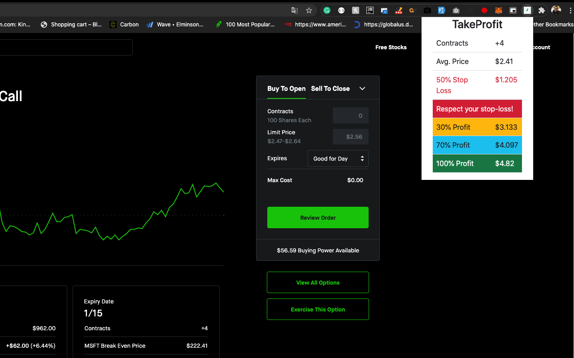The width and height of the screenshot is (574, 358).
Task: Click the green Robinhood feather extension icon
Action: [527, 10]
